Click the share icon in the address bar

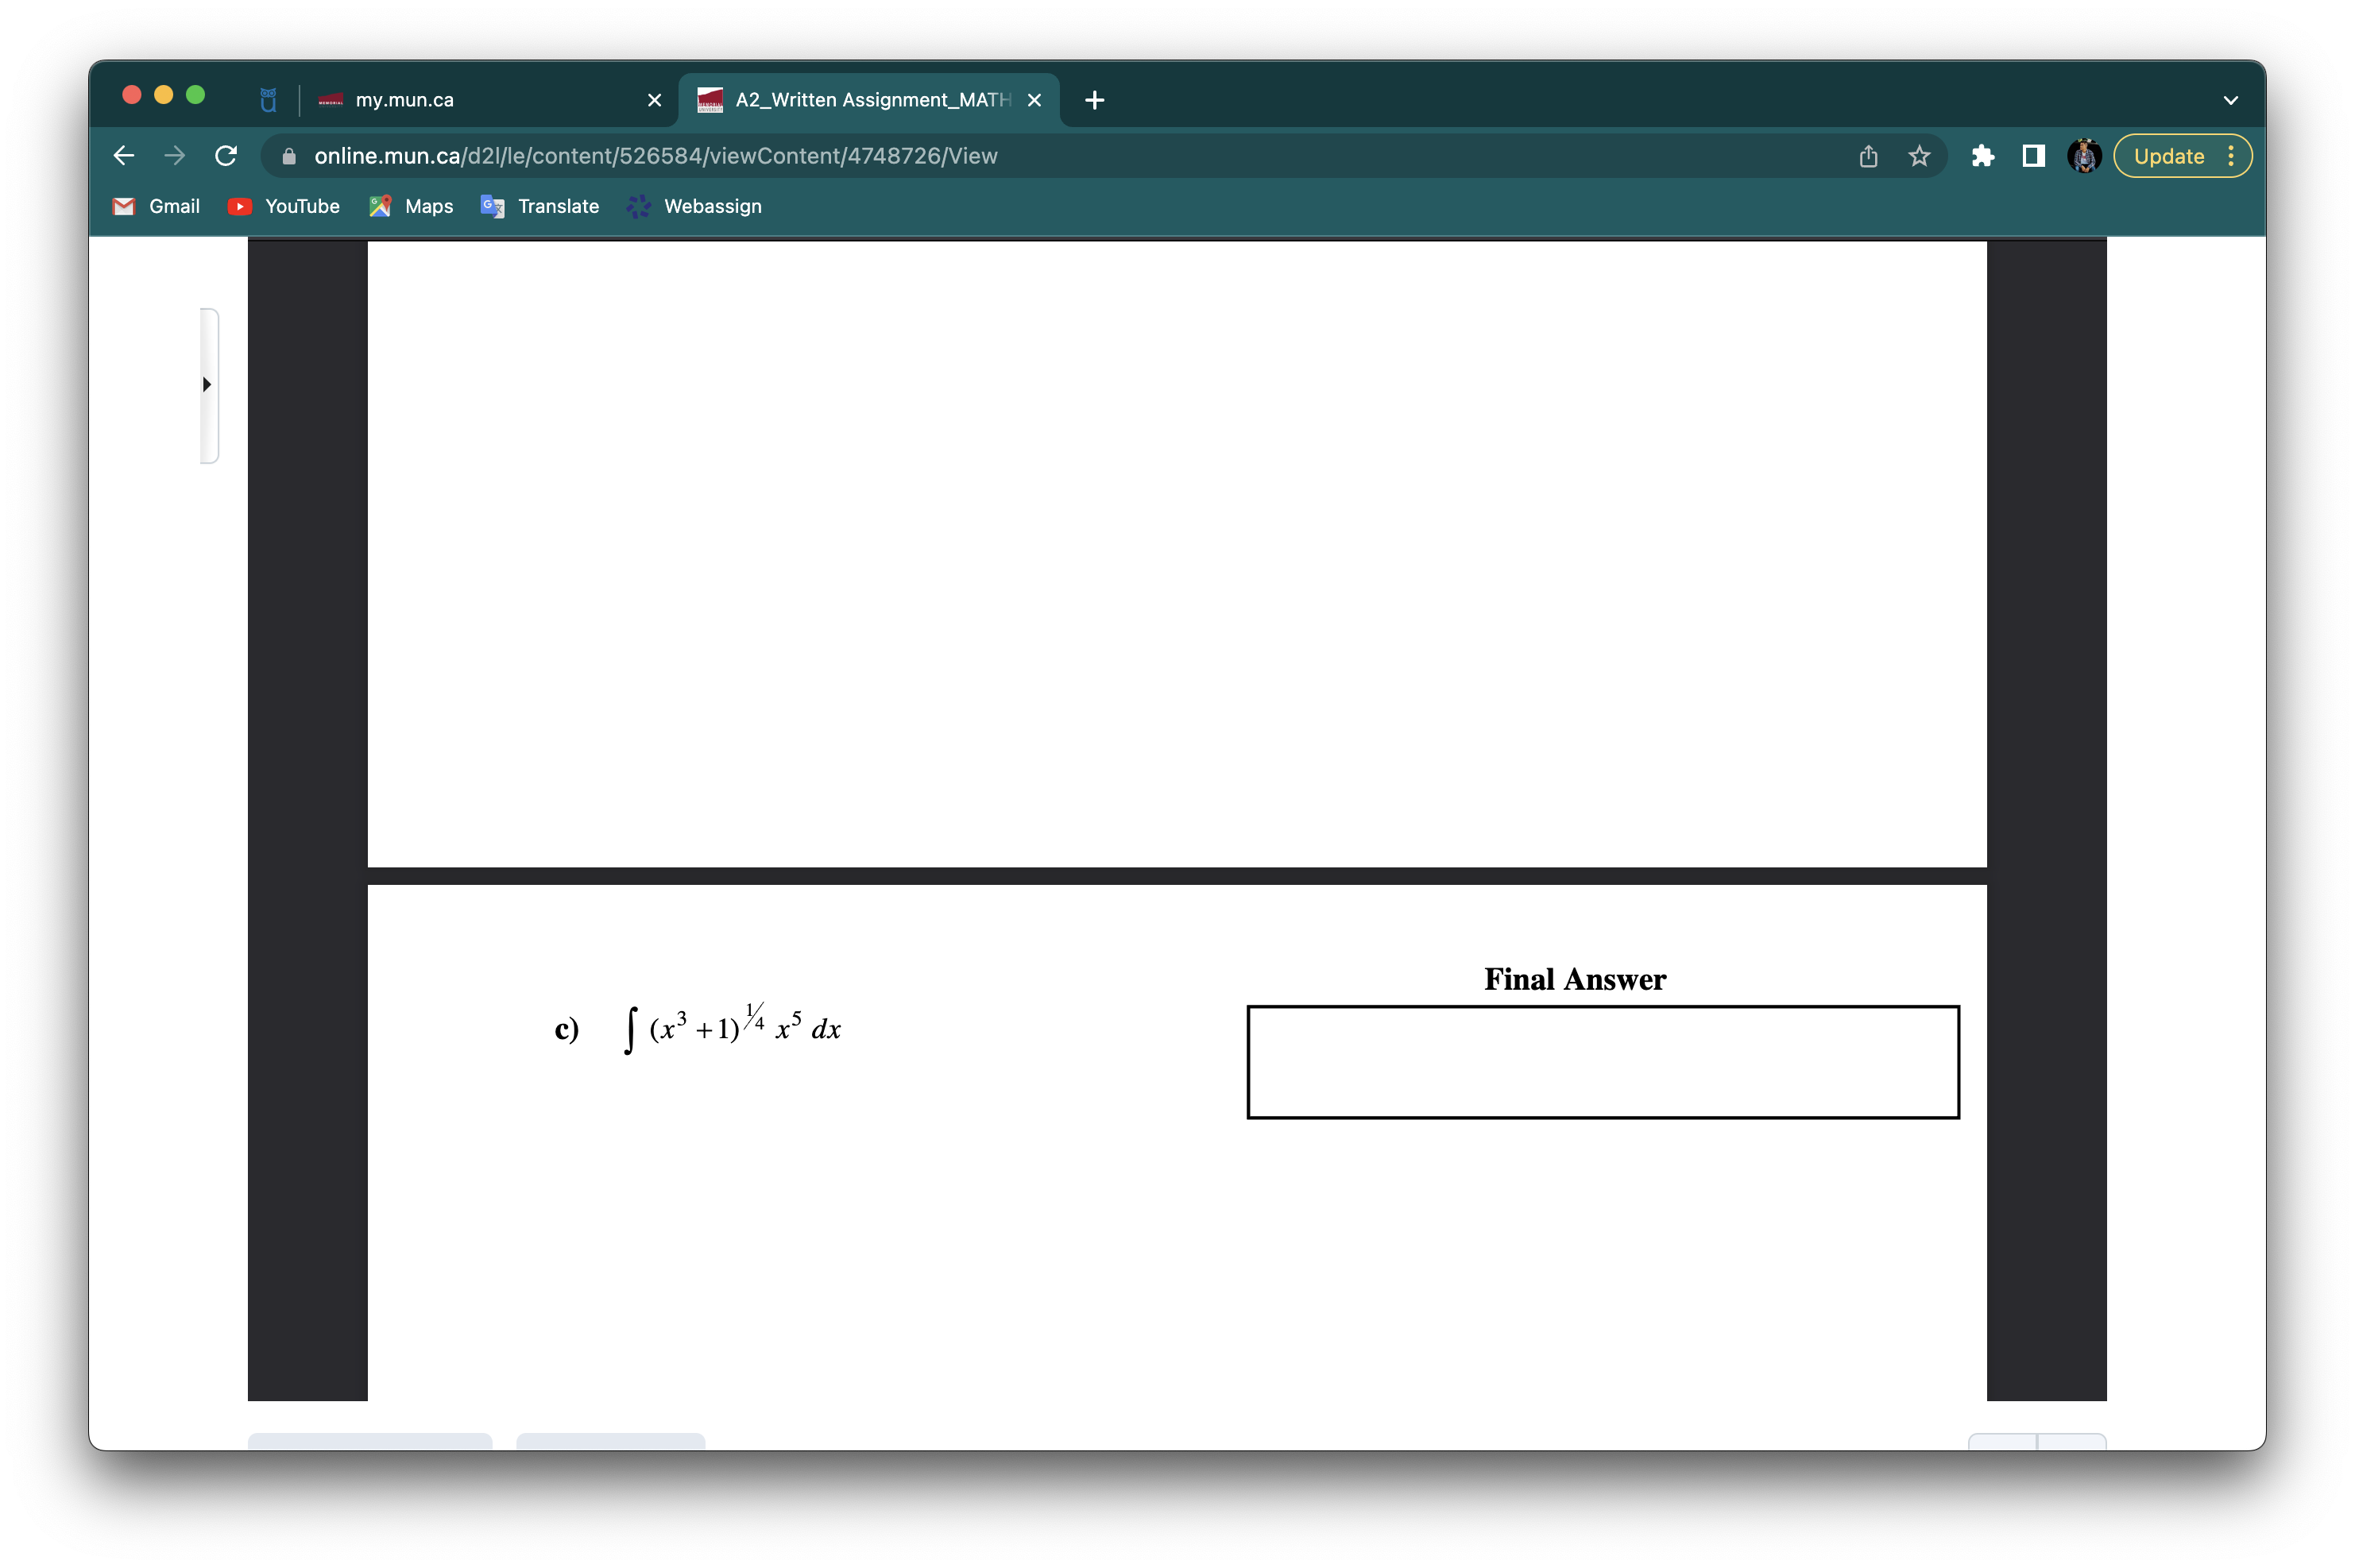(x=1866, y=156)
